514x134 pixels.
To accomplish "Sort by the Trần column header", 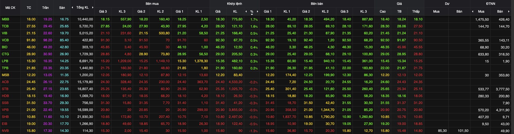I will point(46,8).
